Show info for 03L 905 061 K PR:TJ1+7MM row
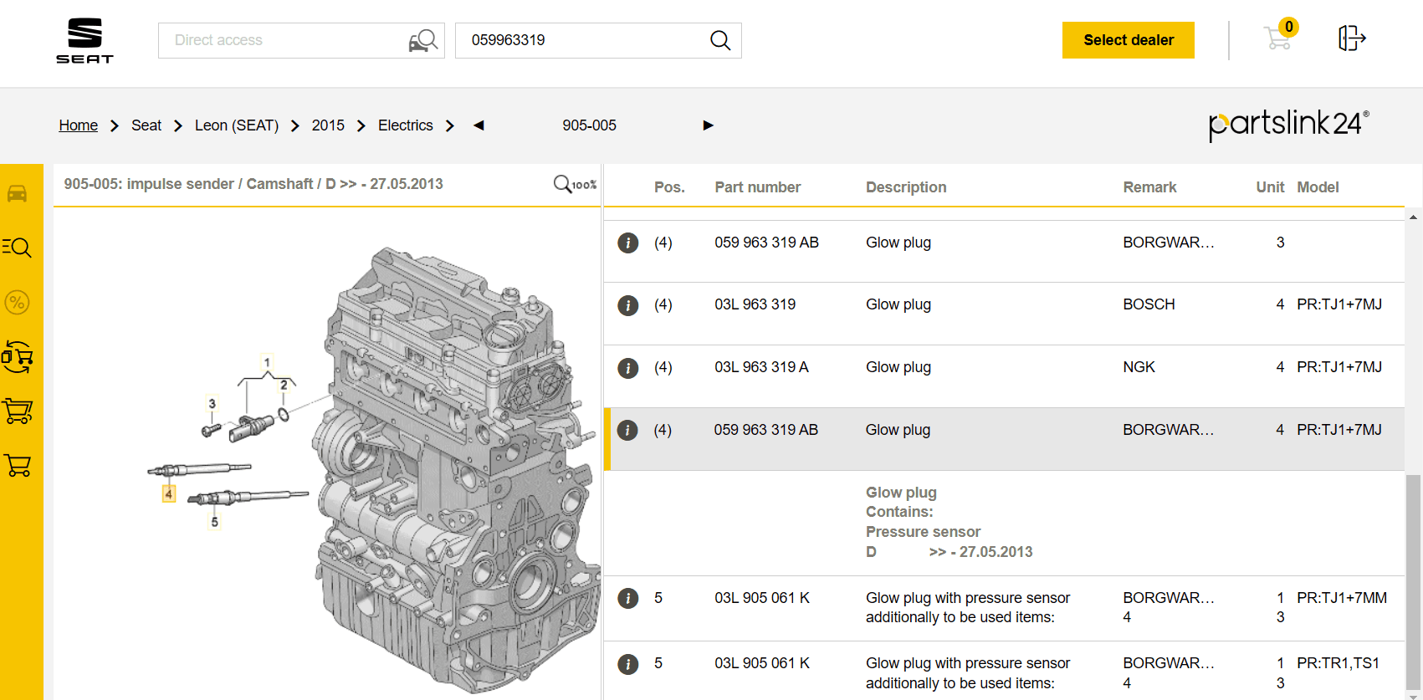The width and height of the screenshot is (1423, 700). click(627, 598)
